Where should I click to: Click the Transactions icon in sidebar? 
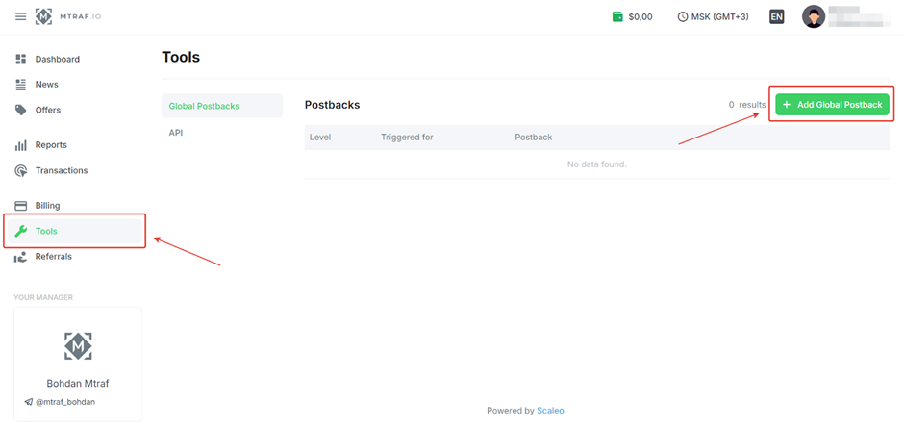21,171
